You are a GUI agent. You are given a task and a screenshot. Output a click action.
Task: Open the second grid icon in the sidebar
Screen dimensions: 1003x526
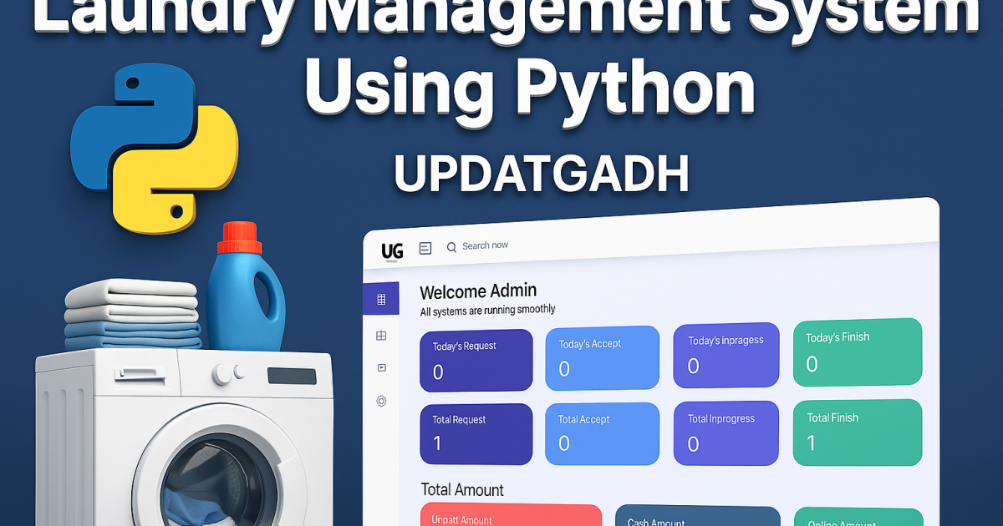pos(381,336)
